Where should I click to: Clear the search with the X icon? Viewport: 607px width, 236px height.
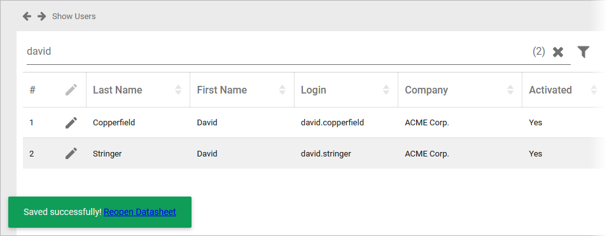[x=558, y=52]
